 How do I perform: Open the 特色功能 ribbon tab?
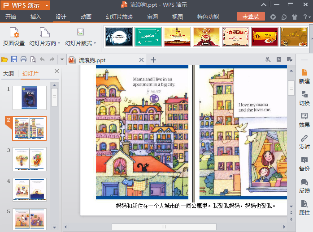click(208, 17)
